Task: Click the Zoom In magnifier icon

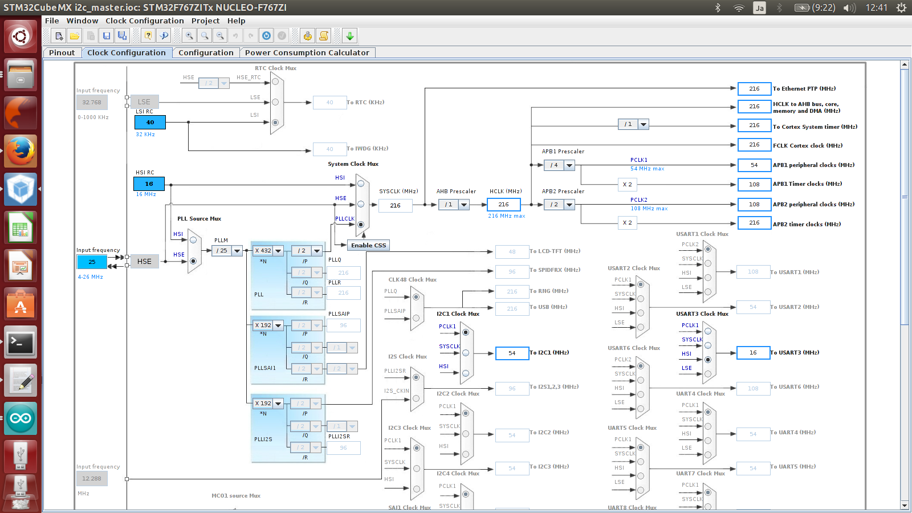Action: 189,36
